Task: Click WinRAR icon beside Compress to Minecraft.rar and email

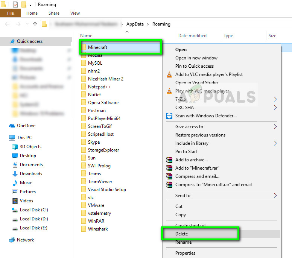Action: [169, 185]
